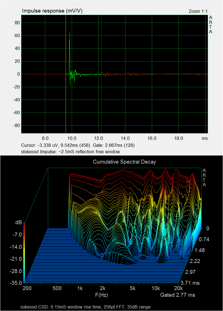Click the '-35.0' dB scale label

point(16,283)
